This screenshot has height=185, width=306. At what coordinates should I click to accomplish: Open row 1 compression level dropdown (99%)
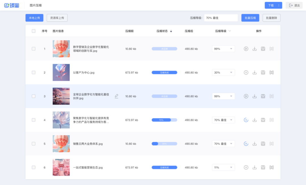[x=223, y=49]
